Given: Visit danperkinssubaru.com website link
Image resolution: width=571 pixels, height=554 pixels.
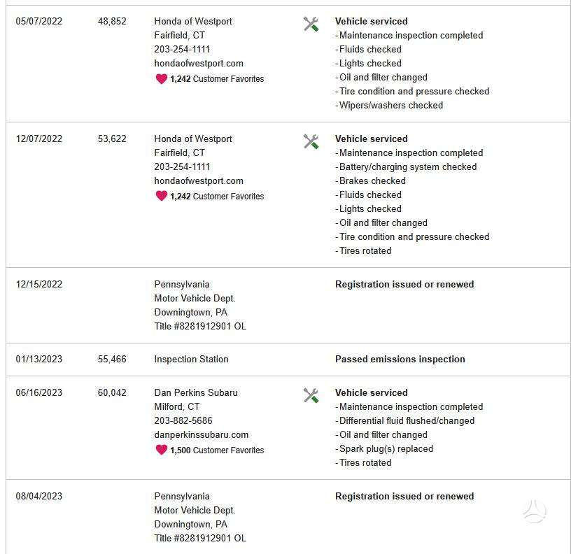Looking at the screenshot, I should click(201, 434).
